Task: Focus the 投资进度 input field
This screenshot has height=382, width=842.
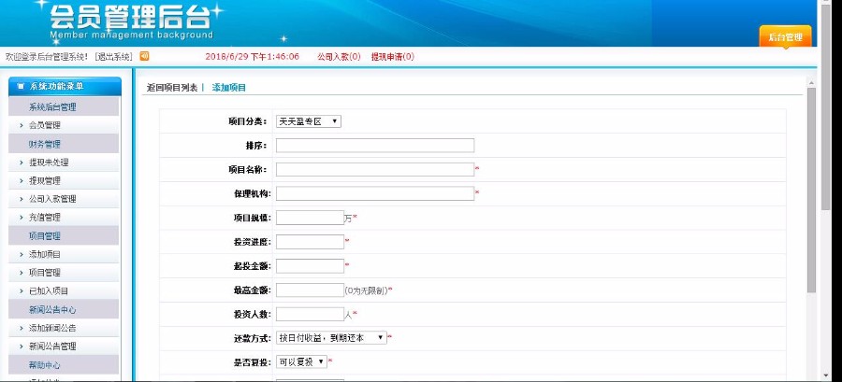Action: click(x=310, y=242)
